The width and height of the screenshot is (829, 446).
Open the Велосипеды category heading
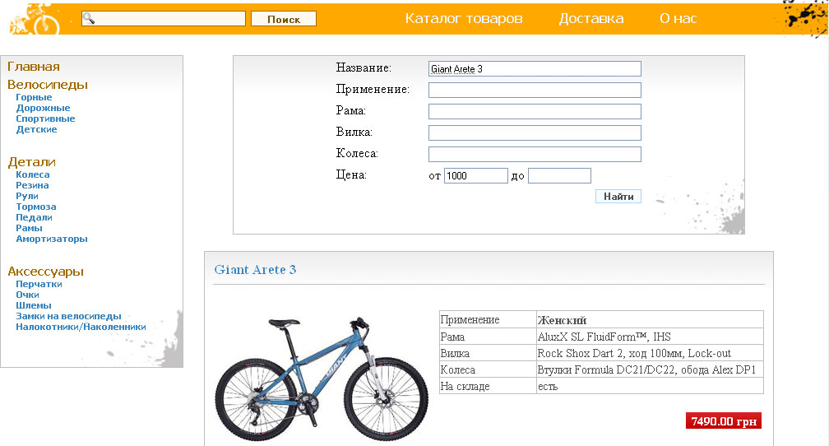48,85
